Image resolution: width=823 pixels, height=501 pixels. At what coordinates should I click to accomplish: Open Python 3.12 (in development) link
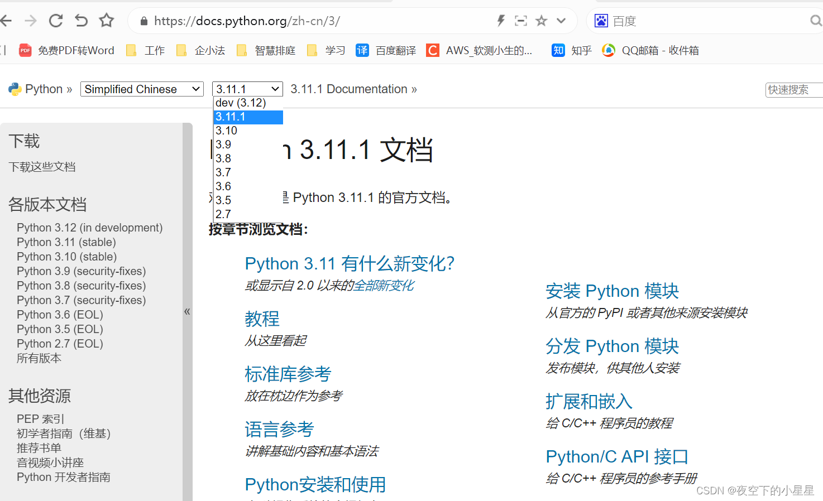(x=90, y=228)
